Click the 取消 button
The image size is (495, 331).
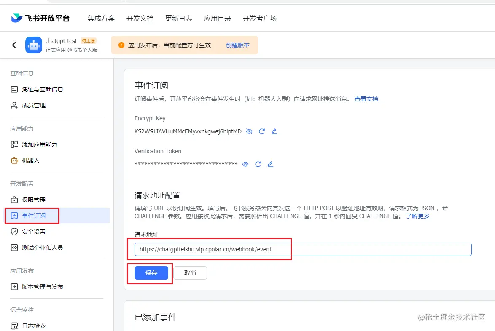click(190, 273)
